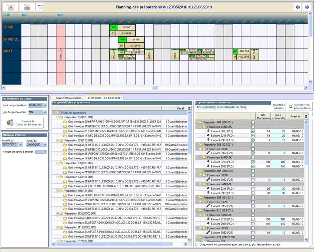Select the Elément(s) à commander tab

point(104,98)
